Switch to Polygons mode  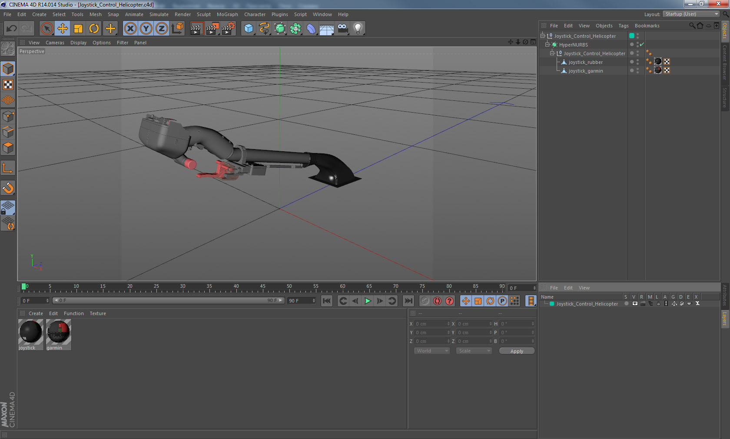pyautogui.click(x=8, y=148)
